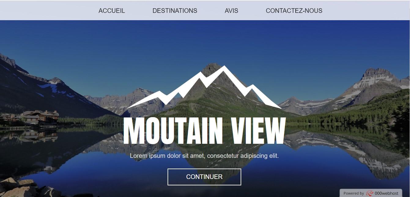The width and height of the screenshot is (410, 197).
Task: Open the CONTACTEZ-NOUS navigation link
Action: tap(294, 11)
